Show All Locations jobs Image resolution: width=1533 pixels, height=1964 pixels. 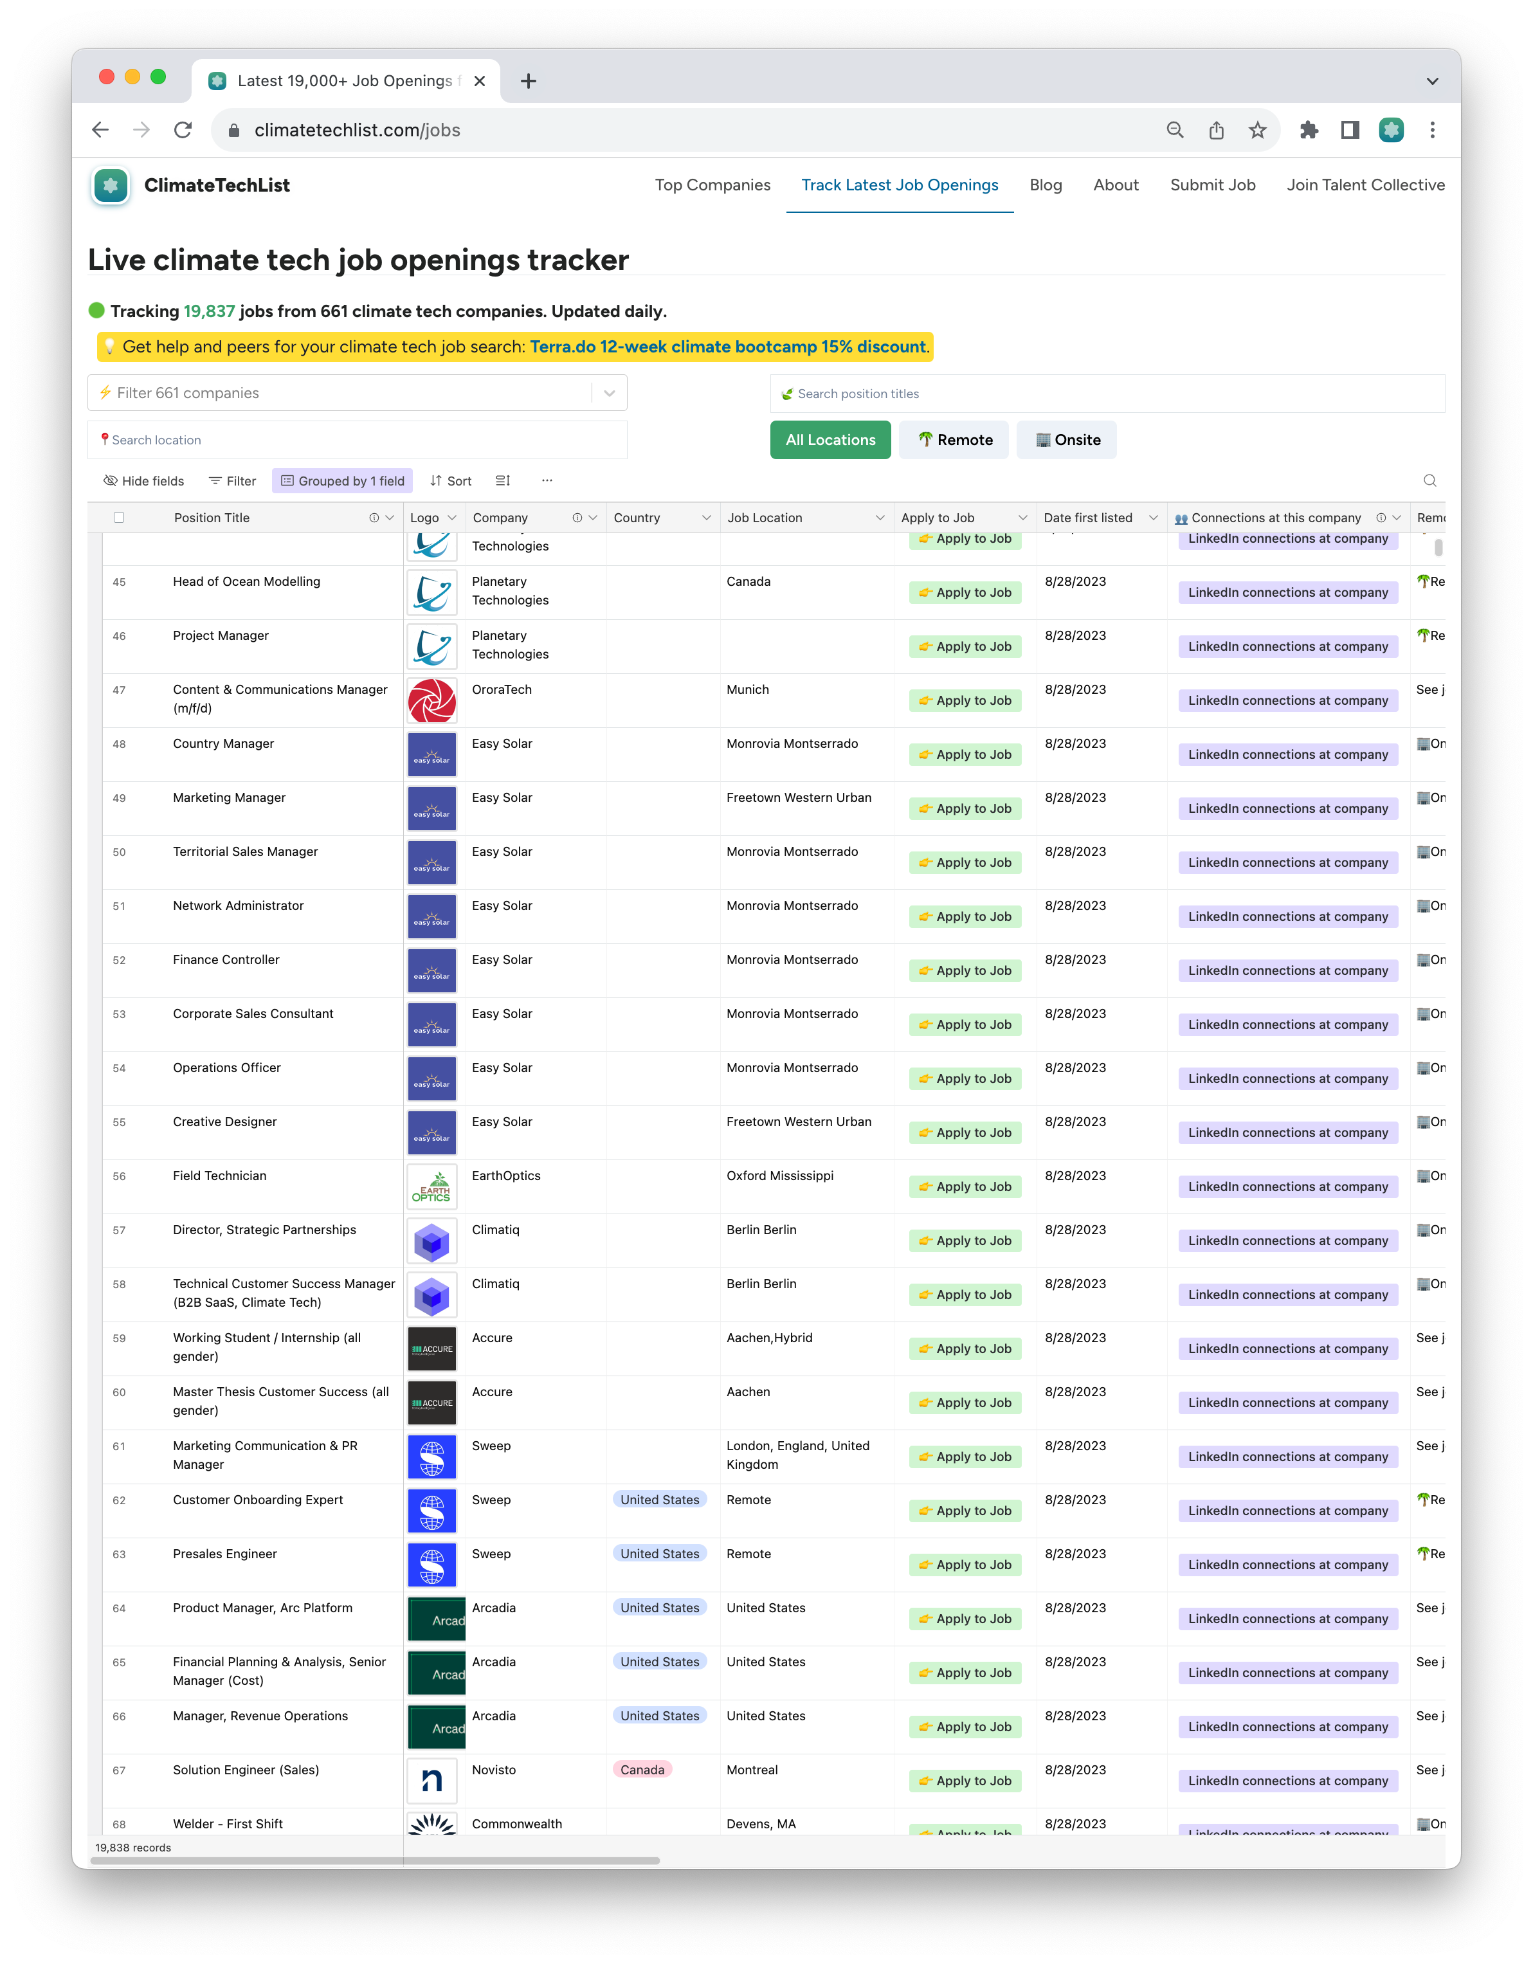(x=830, y=440)
